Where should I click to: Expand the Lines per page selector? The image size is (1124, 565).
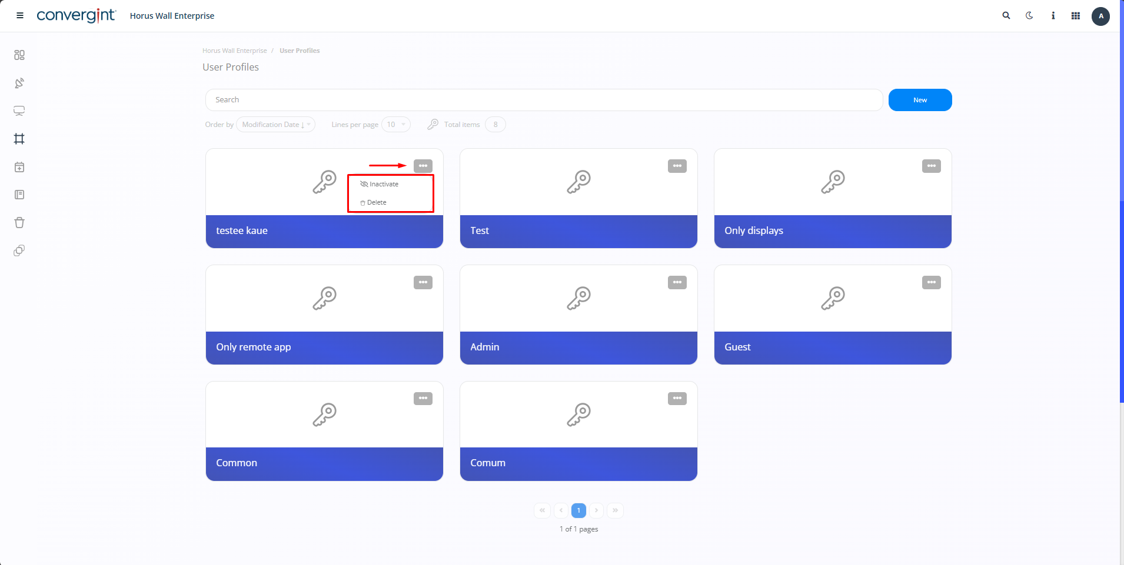[395, 124]
